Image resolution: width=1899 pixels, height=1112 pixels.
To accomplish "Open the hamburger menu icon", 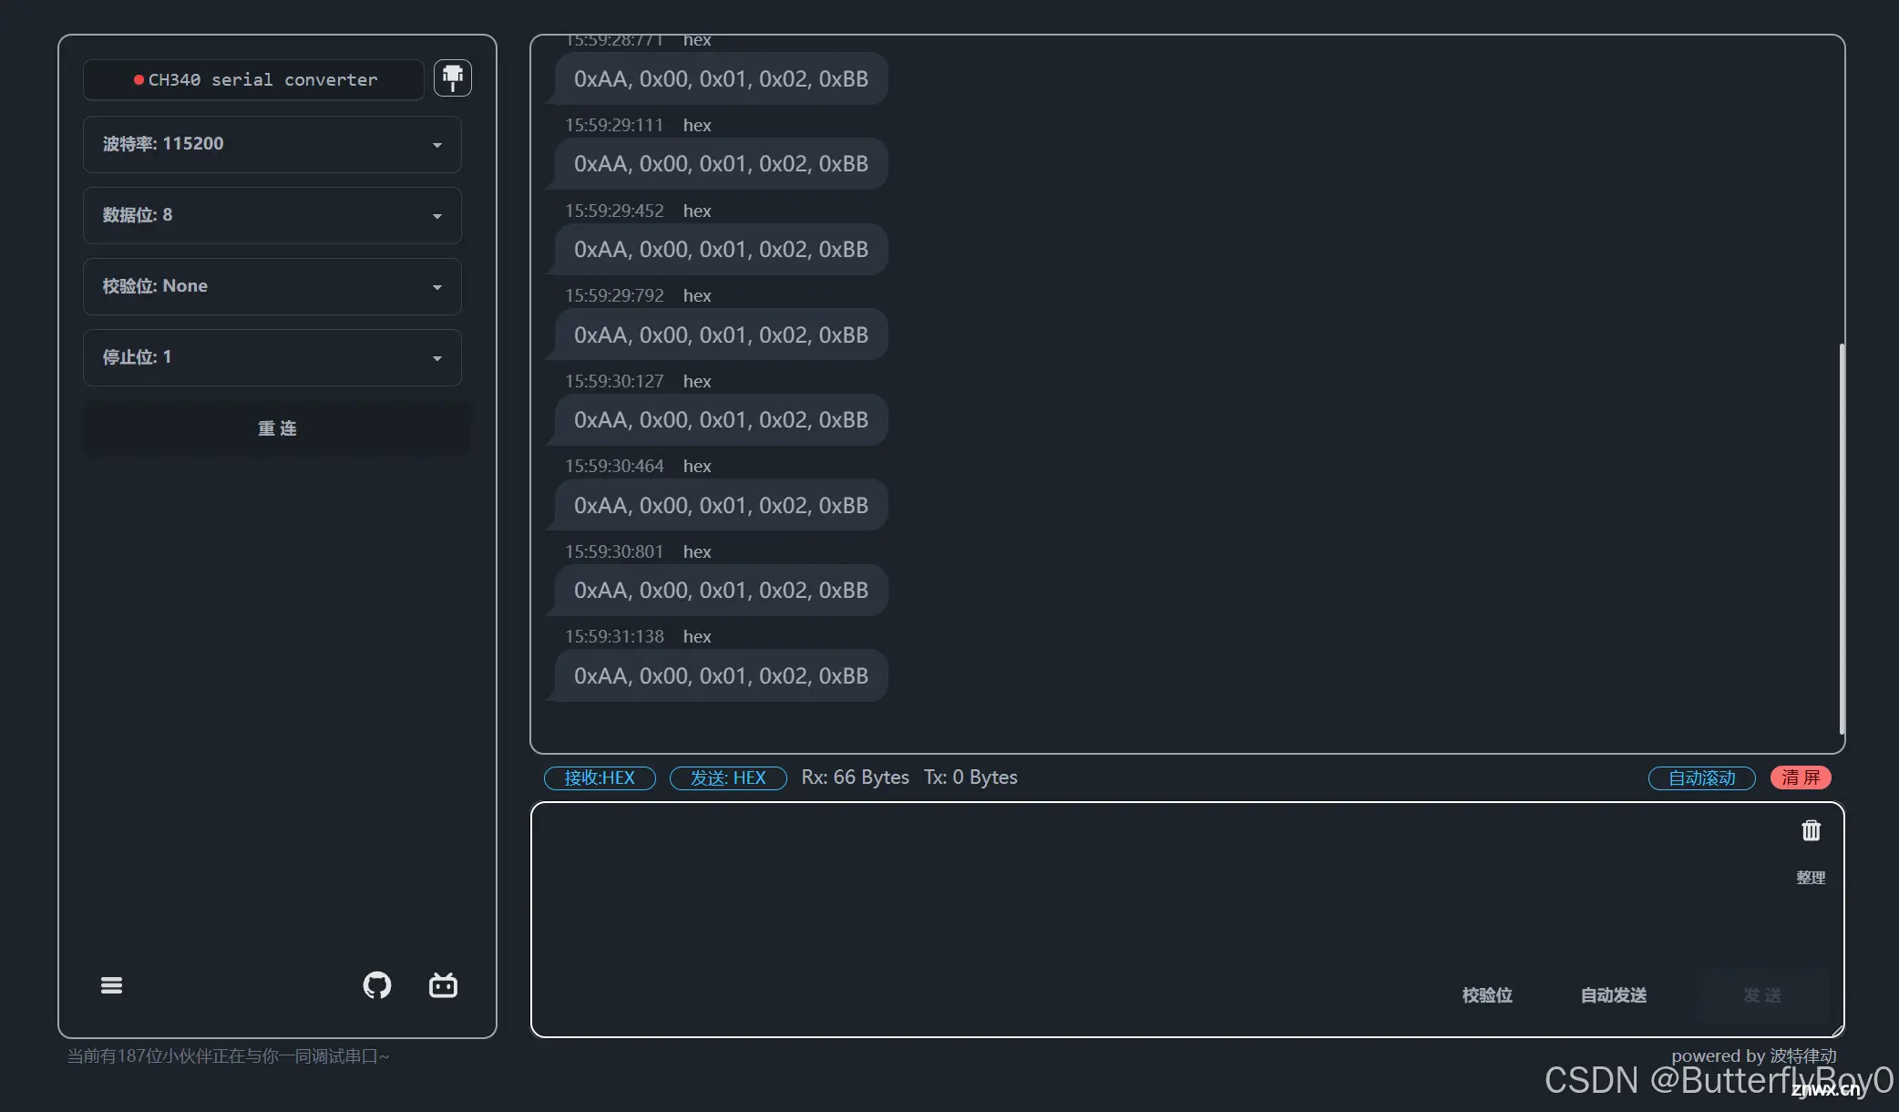I will [111, 985].
